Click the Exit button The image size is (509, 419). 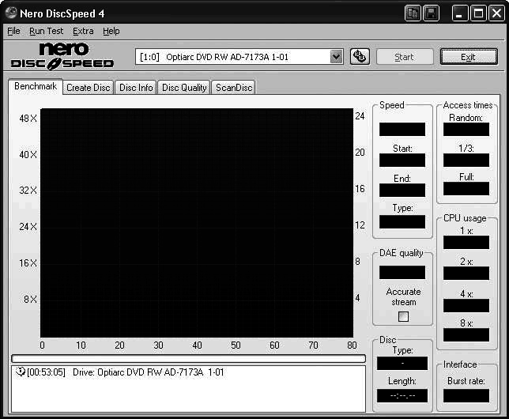coord(468,56)
